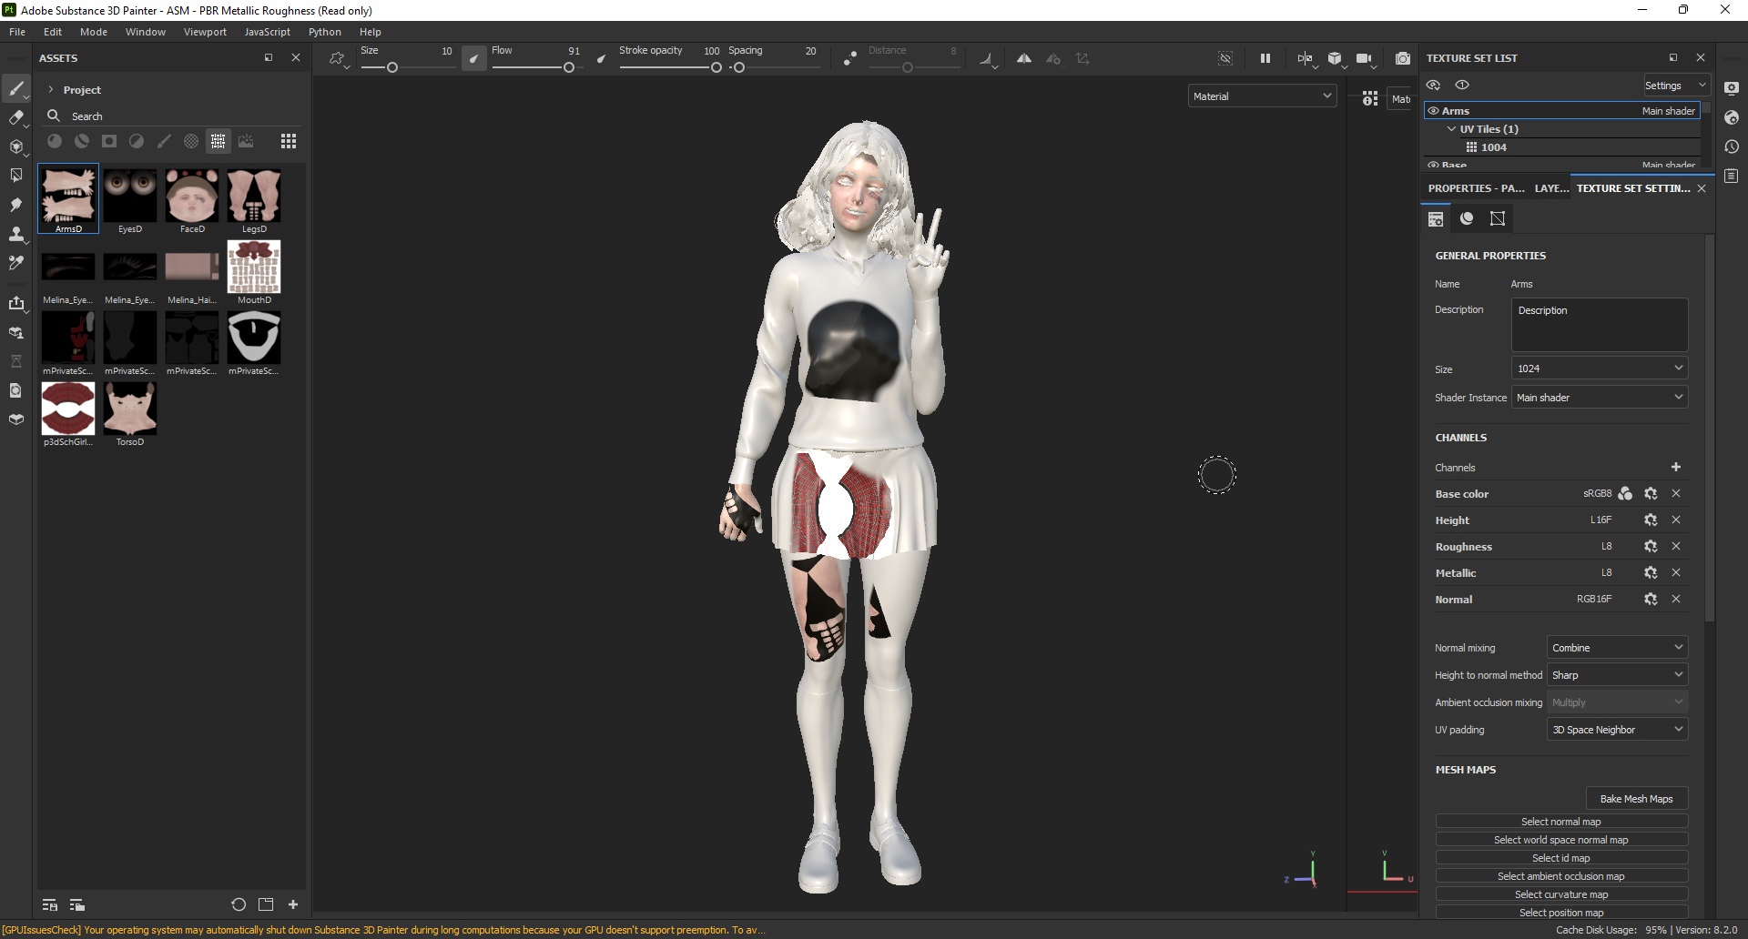Screen dimensions: 1748x939
Task: Filter assets by Filters icon
Action: [x=137, y=141]
